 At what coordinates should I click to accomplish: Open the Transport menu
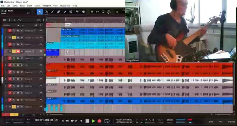[x=47, y=6]
